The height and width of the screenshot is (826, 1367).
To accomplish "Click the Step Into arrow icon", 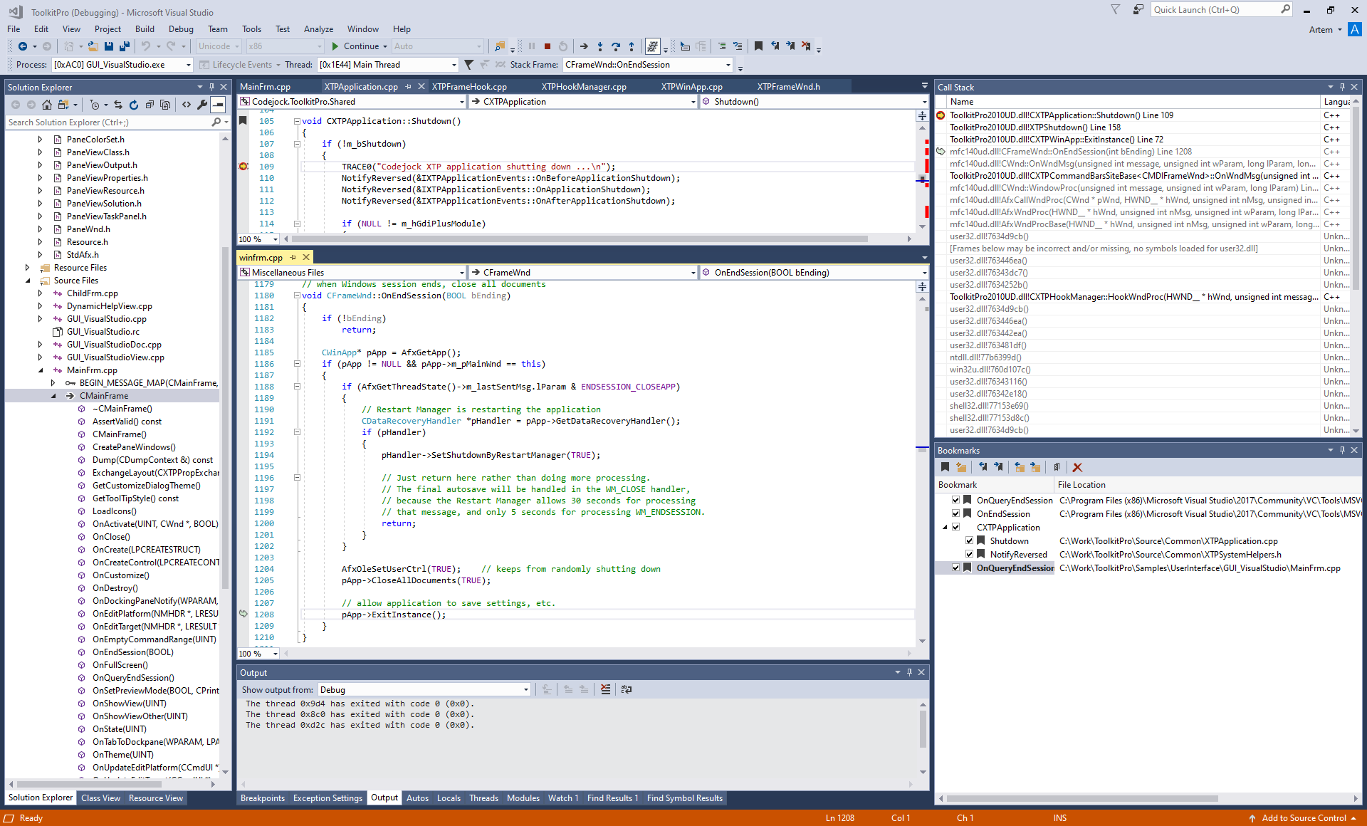I will pos(600,46).
